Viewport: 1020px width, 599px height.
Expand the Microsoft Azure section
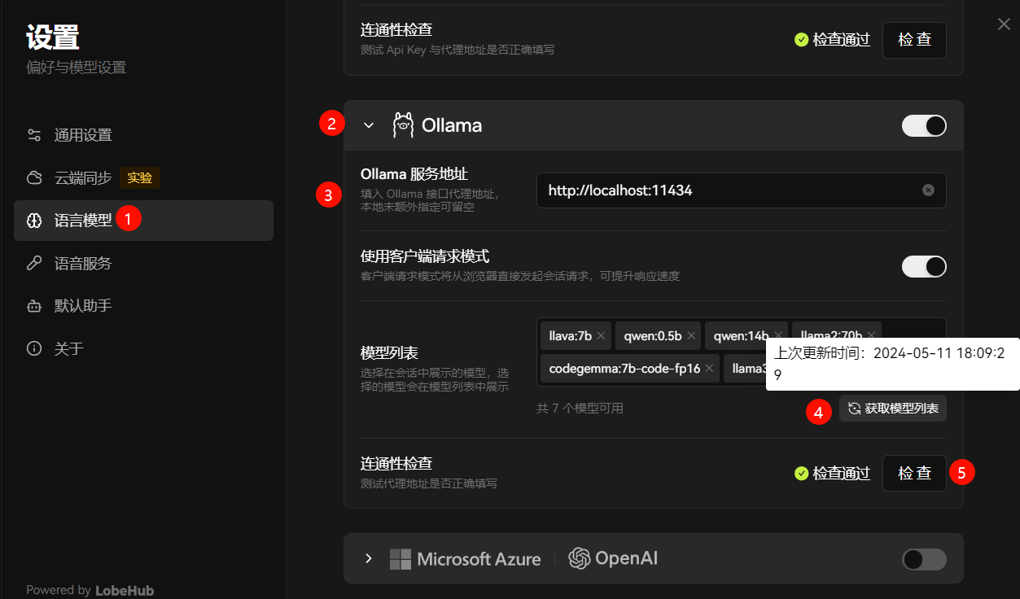(x=368, y=559)
